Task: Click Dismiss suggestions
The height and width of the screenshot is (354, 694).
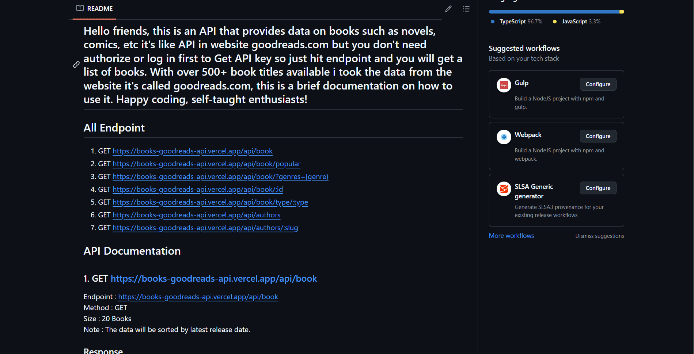Action: (x=600, y=236)
